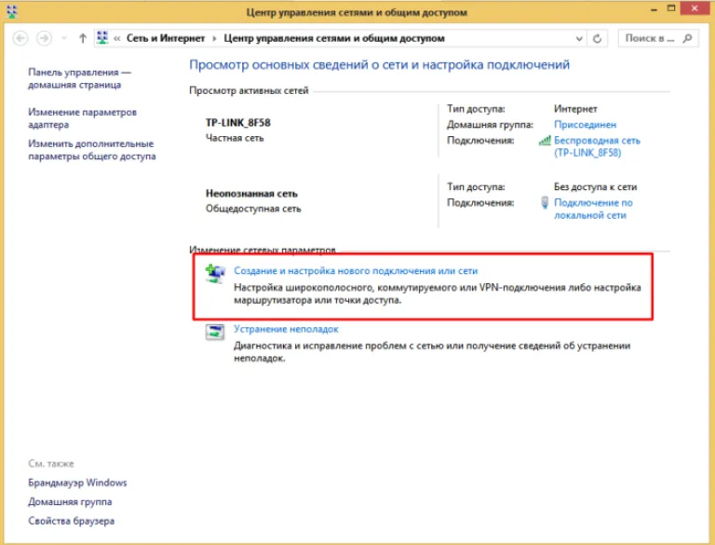This screenshot has width=715, height=545.
Task: Click the window system icon in title bar
Action: pos(11,12)
